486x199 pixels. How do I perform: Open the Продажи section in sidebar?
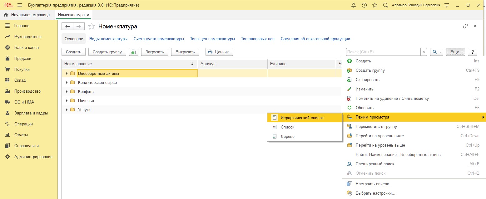pos(22,59)
